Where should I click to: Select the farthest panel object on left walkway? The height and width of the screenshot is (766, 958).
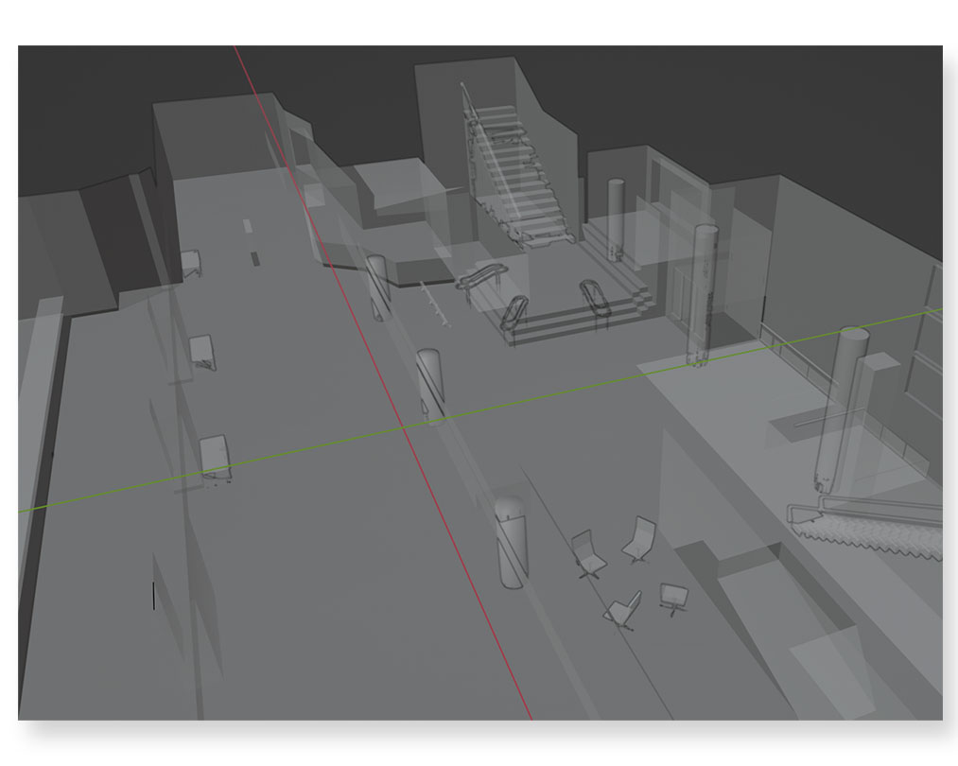(x=192, y=262)
